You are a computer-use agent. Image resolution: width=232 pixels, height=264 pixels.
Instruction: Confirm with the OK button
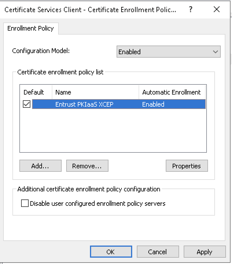click(111, 252)
